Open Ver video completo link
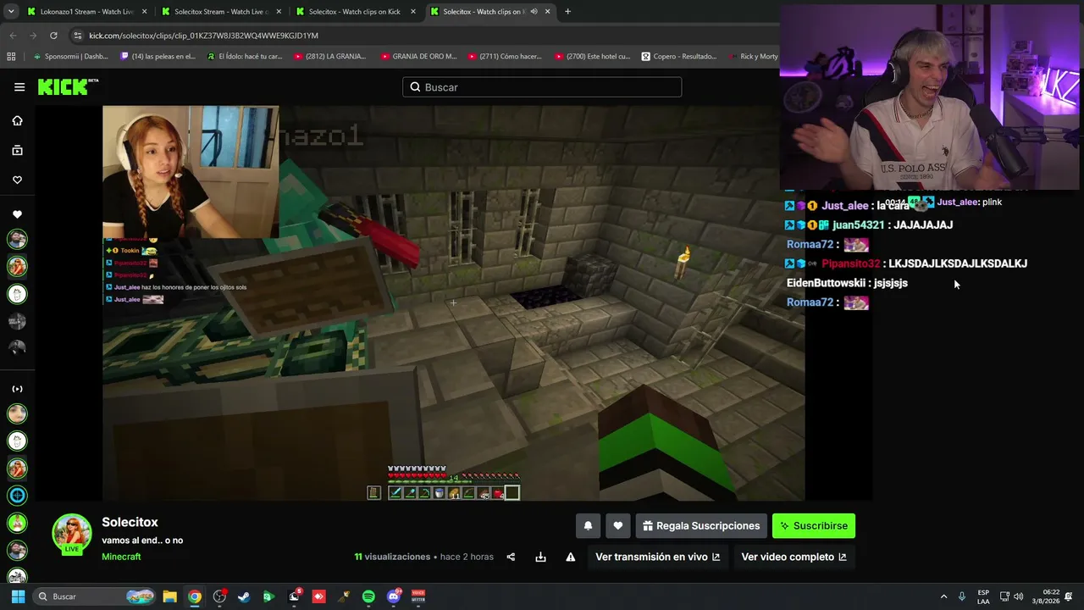The image size is (1084, 610). coord(794,557)
